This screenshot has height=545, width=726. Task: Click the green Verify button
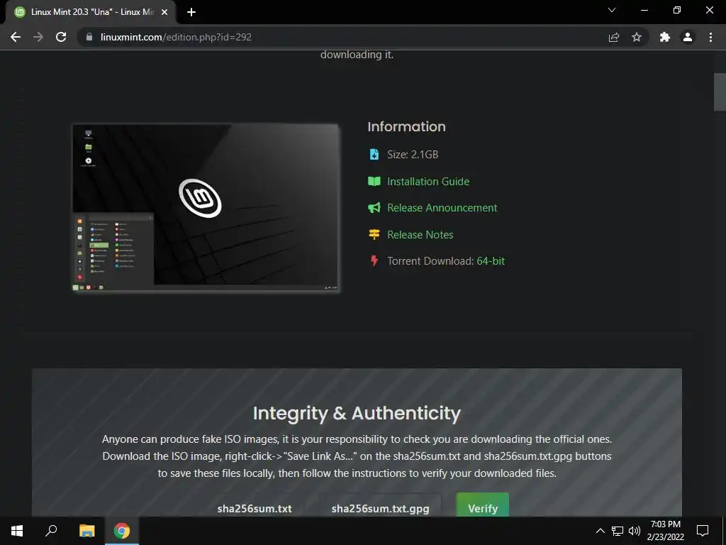(x=482, y=505)
